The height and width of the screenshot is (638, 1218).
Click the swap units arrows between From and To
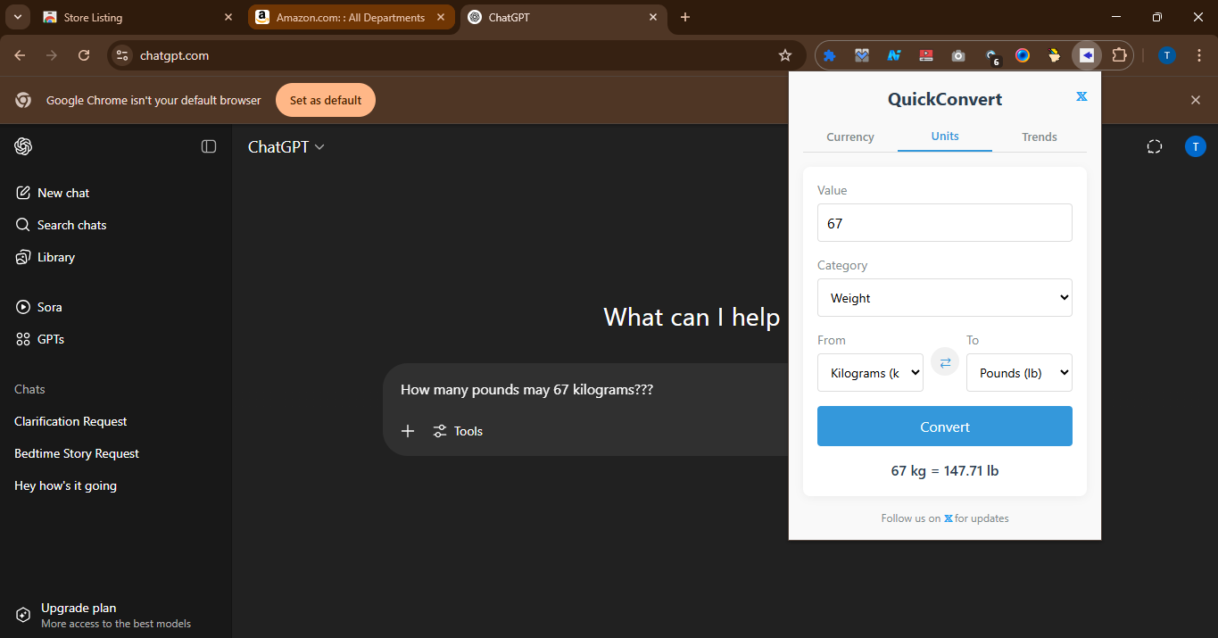point(944,361)
